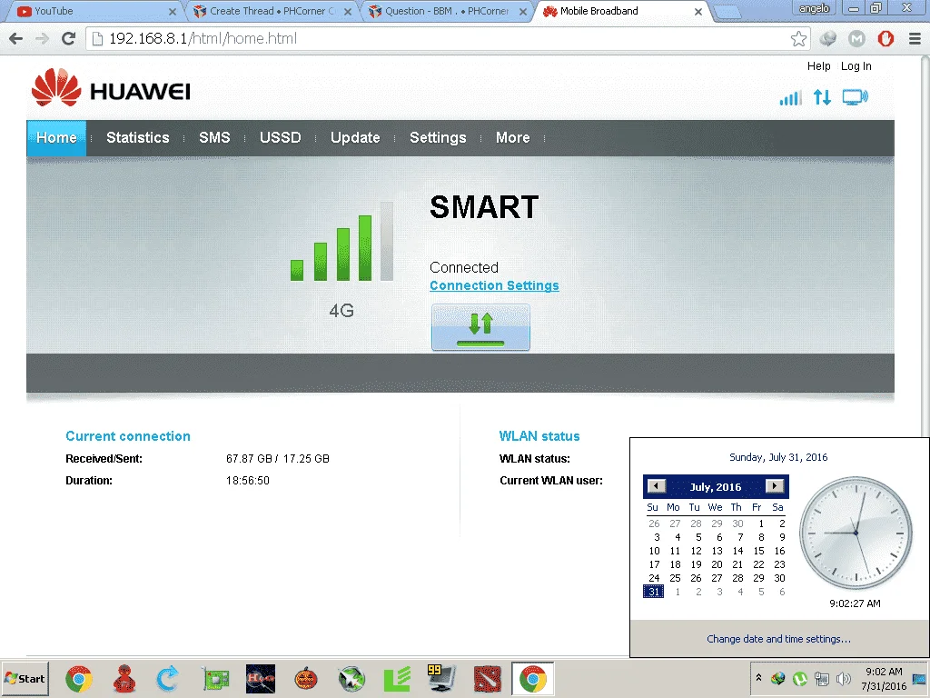930x698 pixels.
Task: Click the red Opera-style extension icon
Action: click(x=885, y=38)
